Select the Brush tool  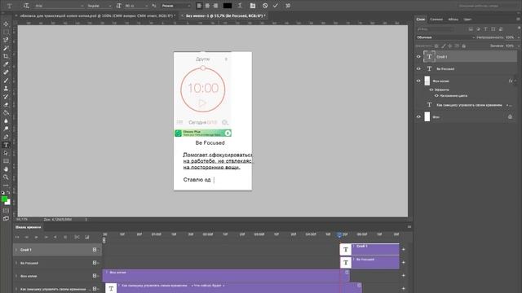6,81
